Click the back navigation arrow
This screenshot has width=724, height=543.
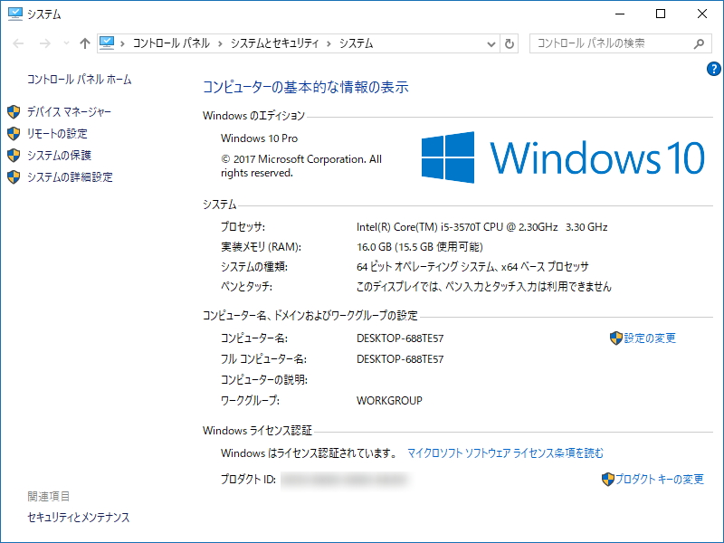pyautogui.click(x=18, y=43)
